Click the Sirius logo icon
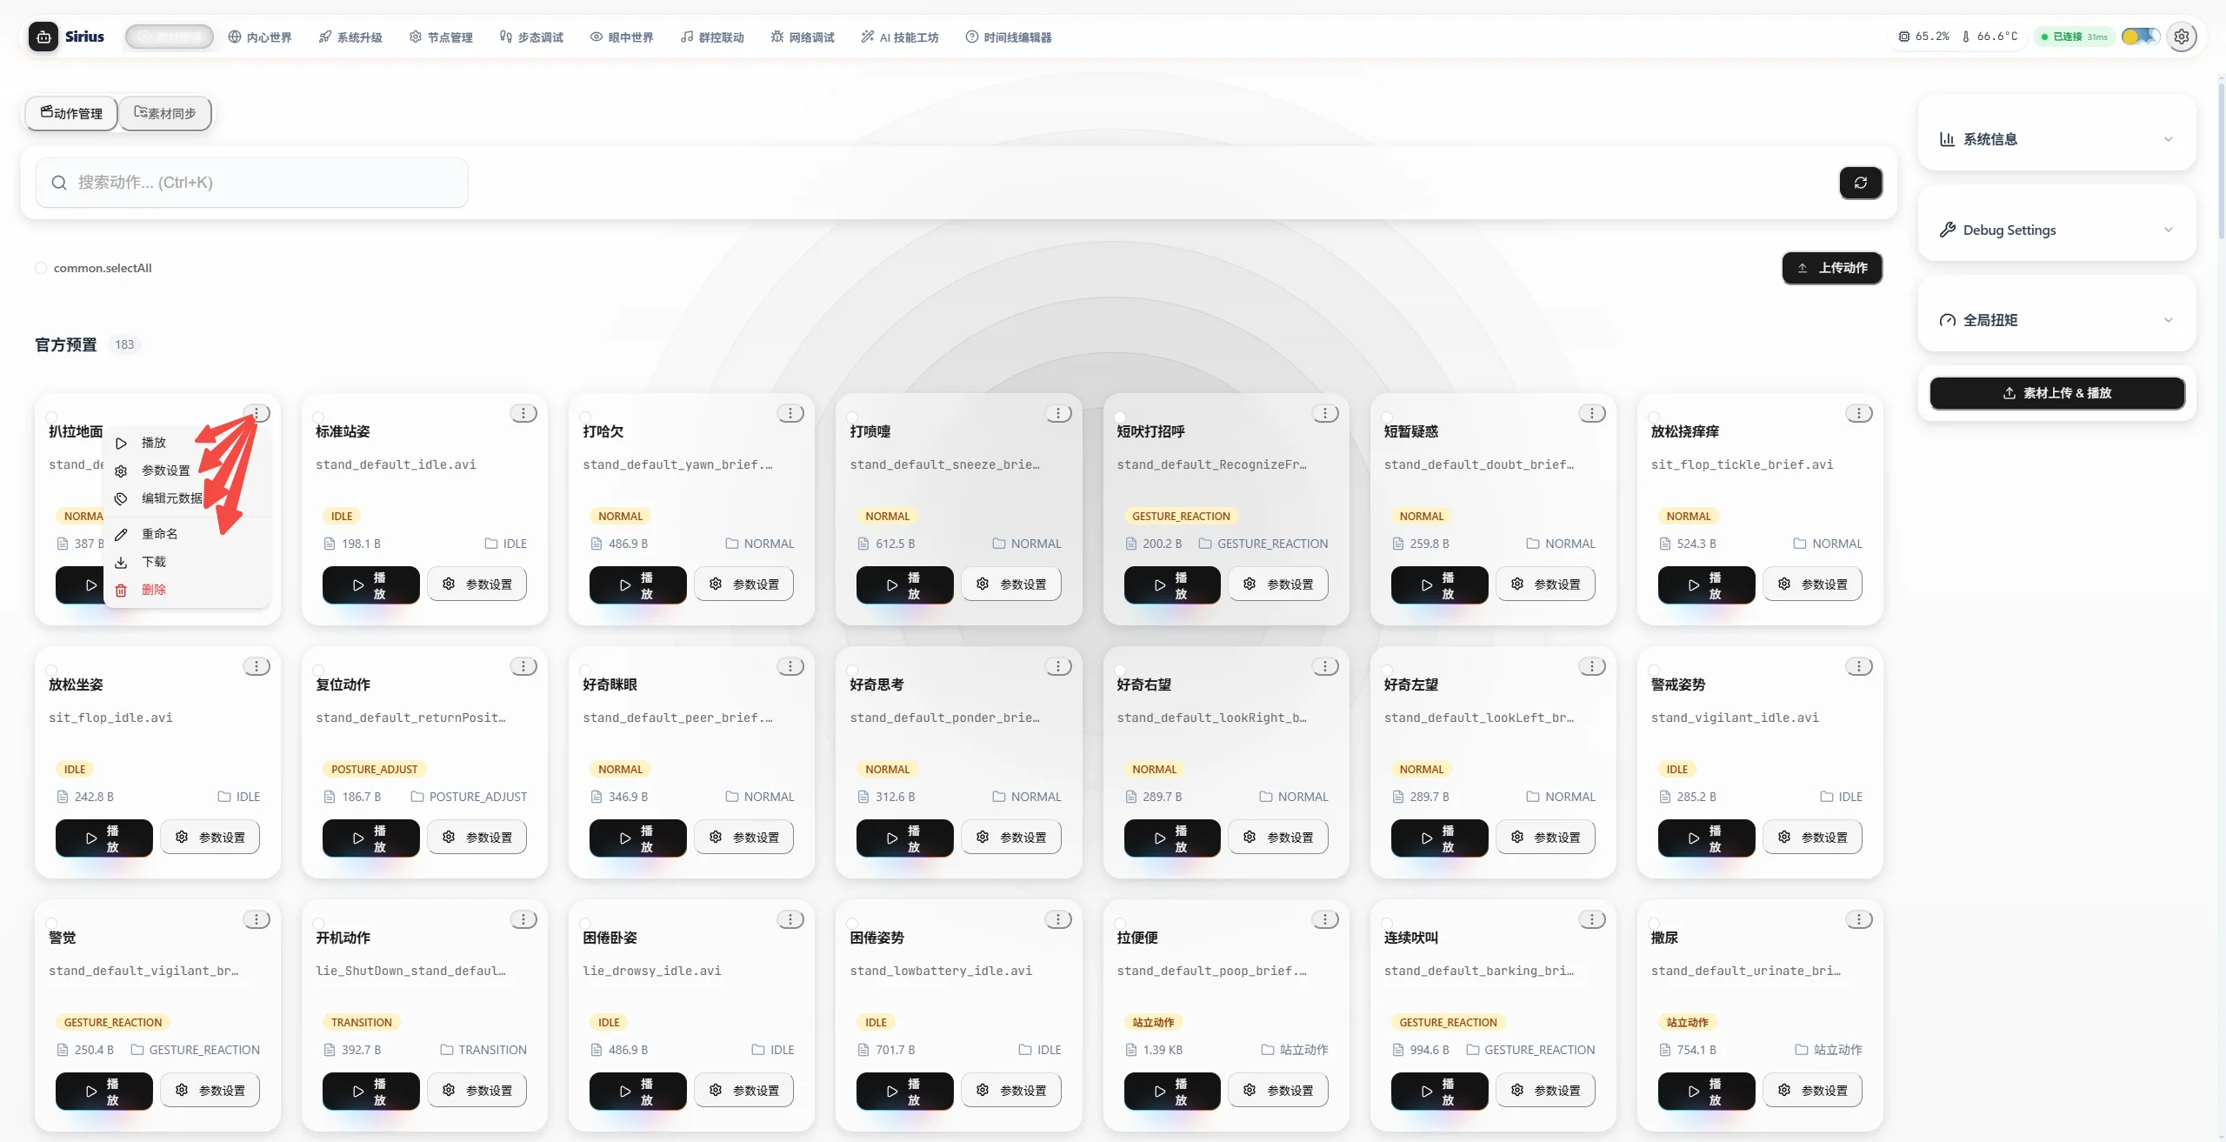The height and width of the screenshot is (1142, 2226). point(43,37)
